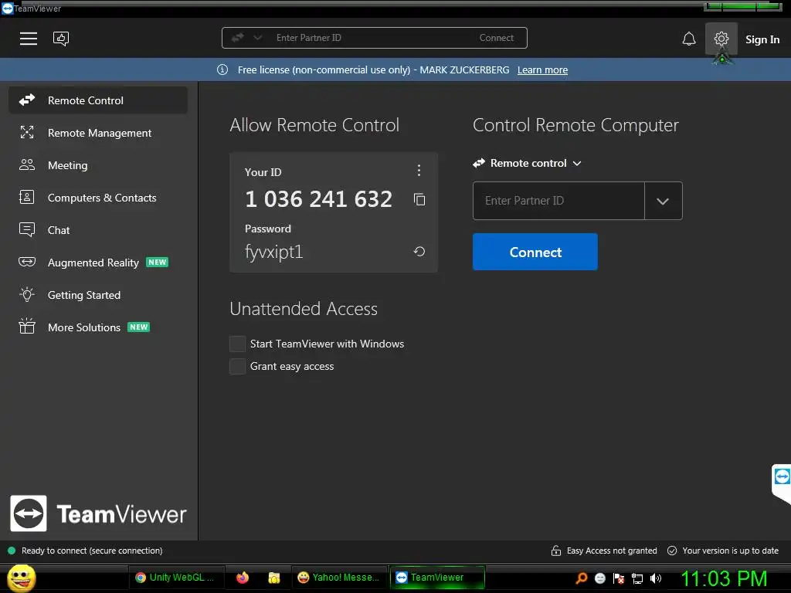Follow the Learn more link
Viewport: 791px width, 593px height.
pyautogui.click(x=542, y=70)
